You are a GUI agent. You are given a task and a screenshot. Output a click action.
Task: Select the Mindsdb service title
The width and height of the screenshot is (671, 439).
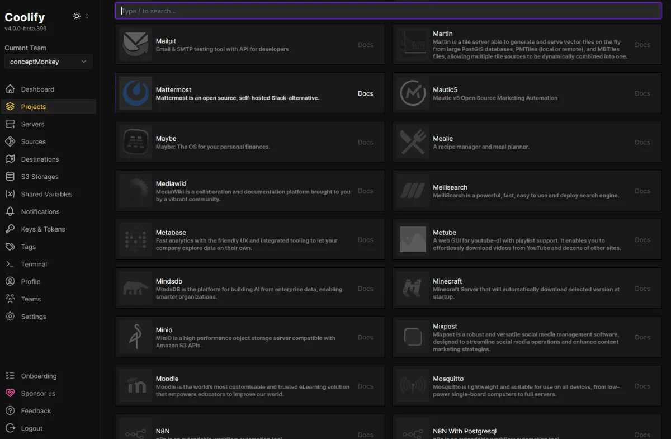pos(169,281)
